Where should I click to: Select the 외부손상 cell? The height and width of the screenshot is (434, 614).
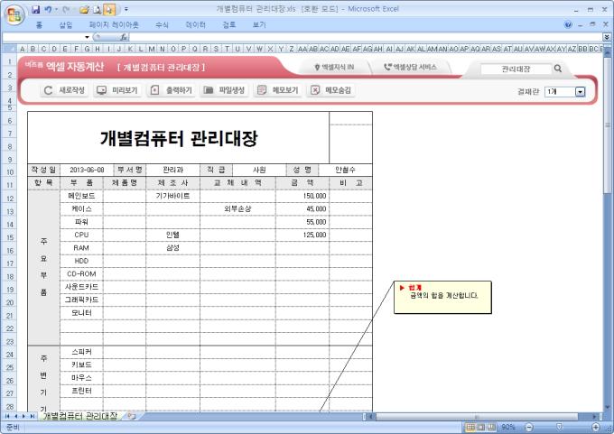[x=237, y=209]
